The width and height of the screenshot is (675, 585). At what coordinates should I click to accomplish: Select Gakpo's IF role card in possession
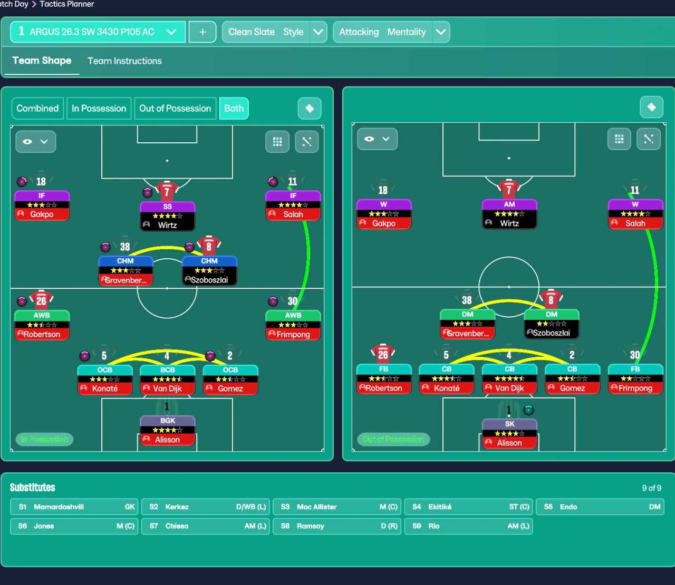click(x=42, y=205)
